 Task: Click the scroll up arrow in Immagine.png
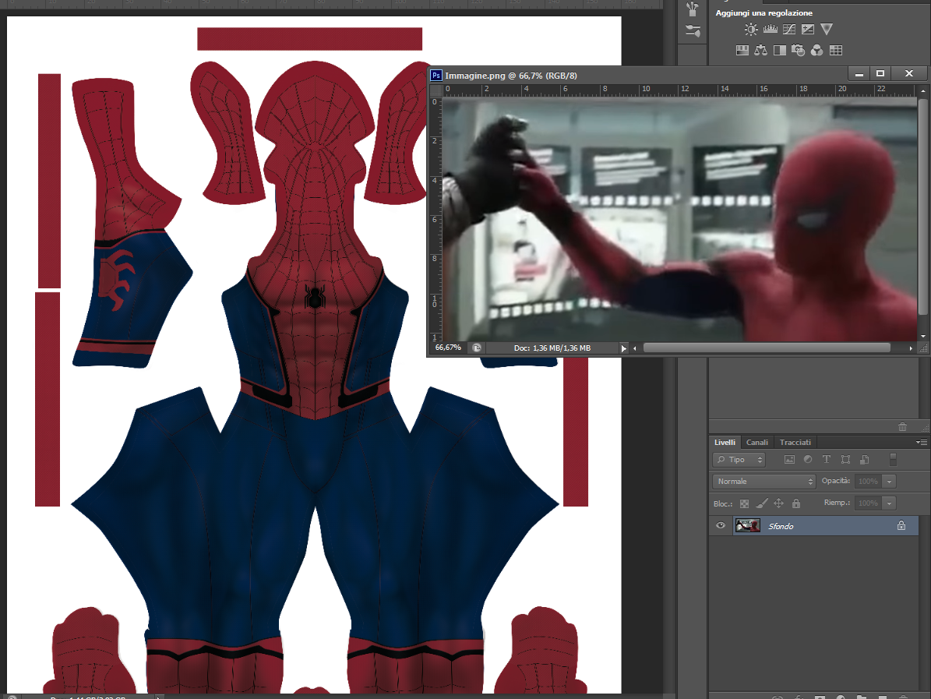point(922,91)
